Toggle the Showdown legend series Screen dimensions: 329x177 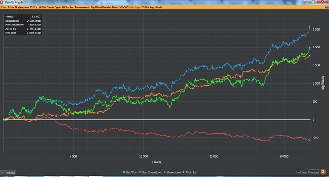(172, 172)
